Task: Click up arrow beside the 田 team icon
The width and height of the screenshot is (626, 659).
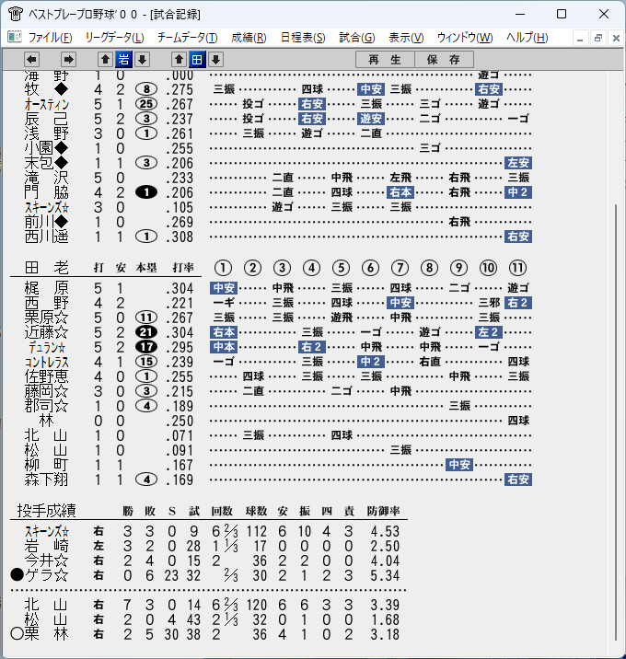Action: pos(179,60)
